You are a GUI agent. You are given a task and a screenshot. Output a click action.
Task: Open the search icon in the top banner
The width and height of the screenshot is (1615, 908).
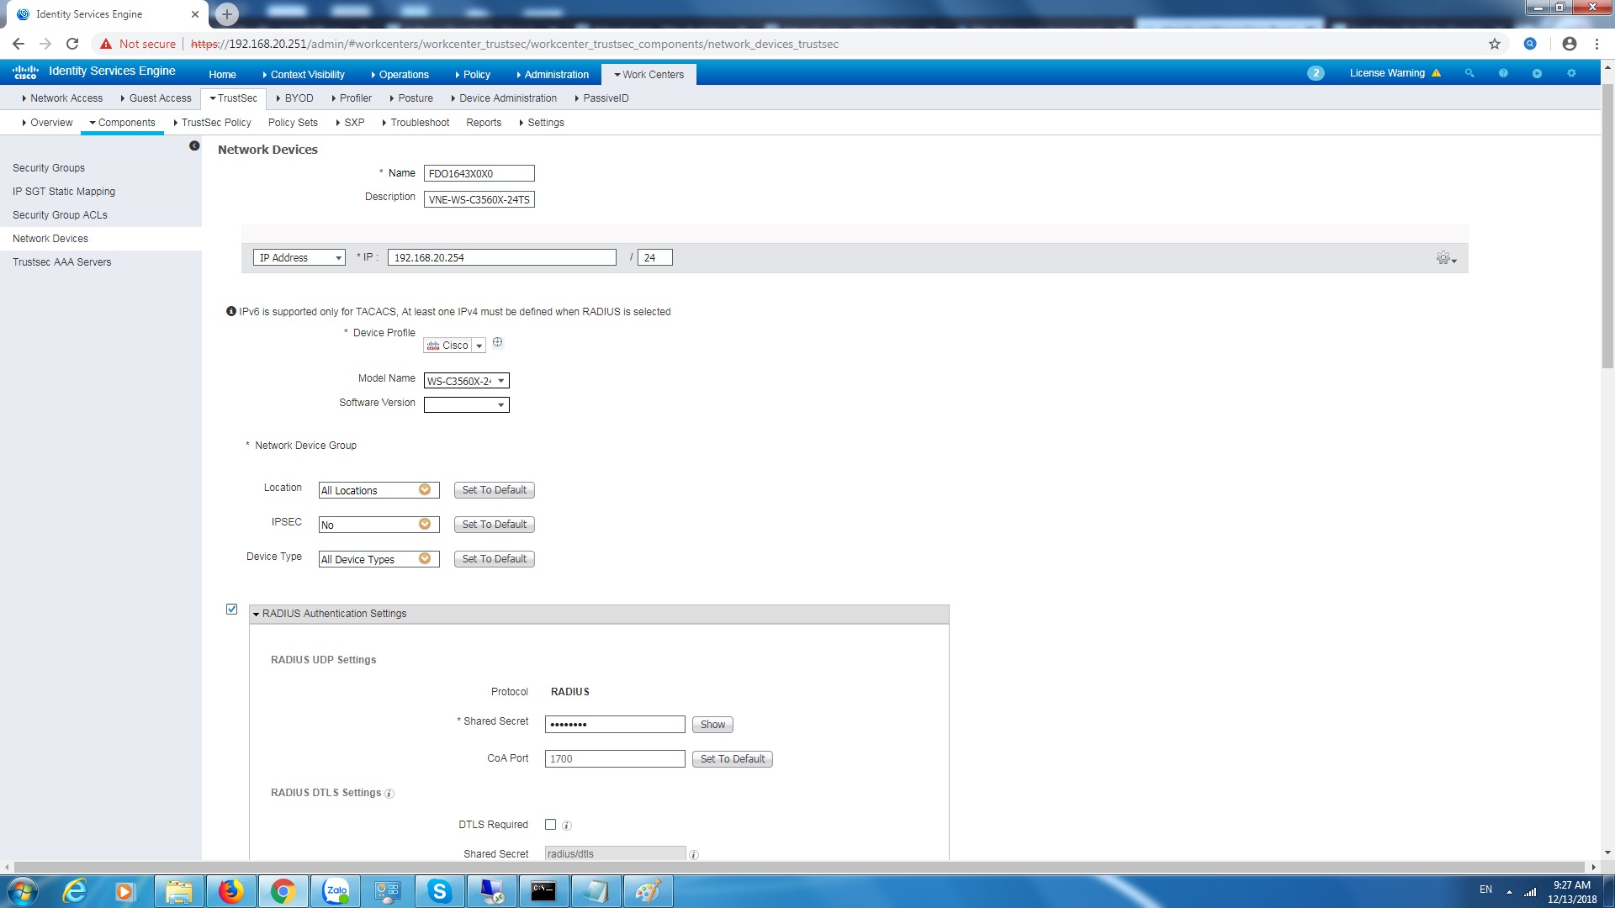pyautogui.click(x=1469, y=74)
